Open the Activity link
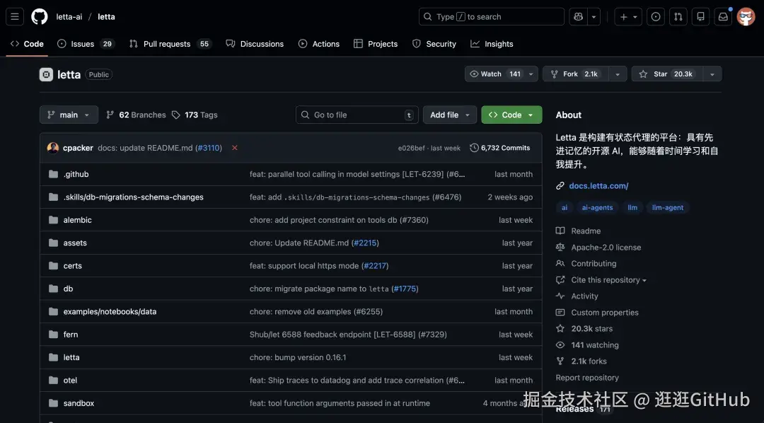Viewport: 764px width, 423px height. 584,296
